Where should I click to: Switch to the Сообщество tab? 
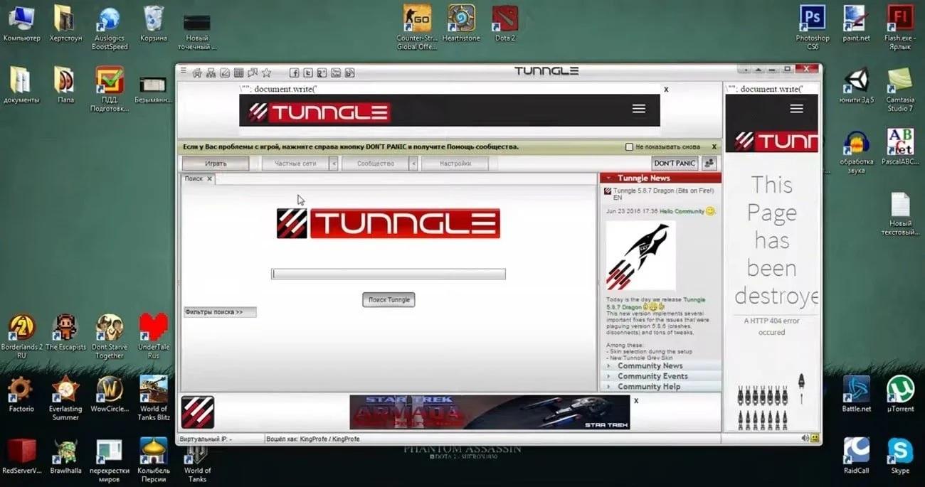point(375,164)
